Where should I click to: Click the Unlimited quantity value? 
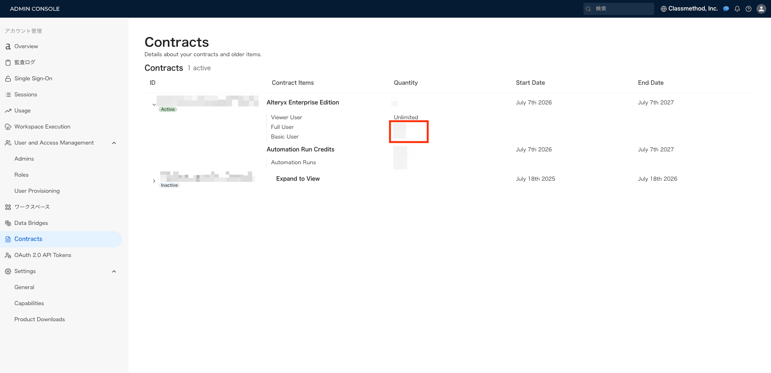[406, 117]
